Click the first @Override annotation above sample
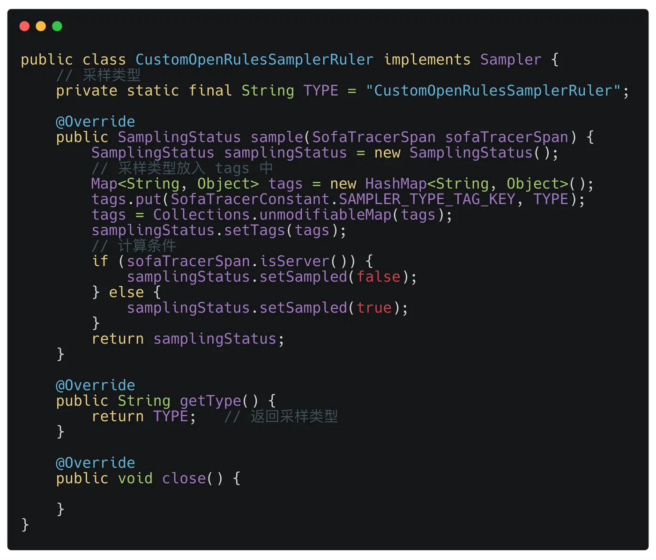656x560 pixels. [96, 122]
